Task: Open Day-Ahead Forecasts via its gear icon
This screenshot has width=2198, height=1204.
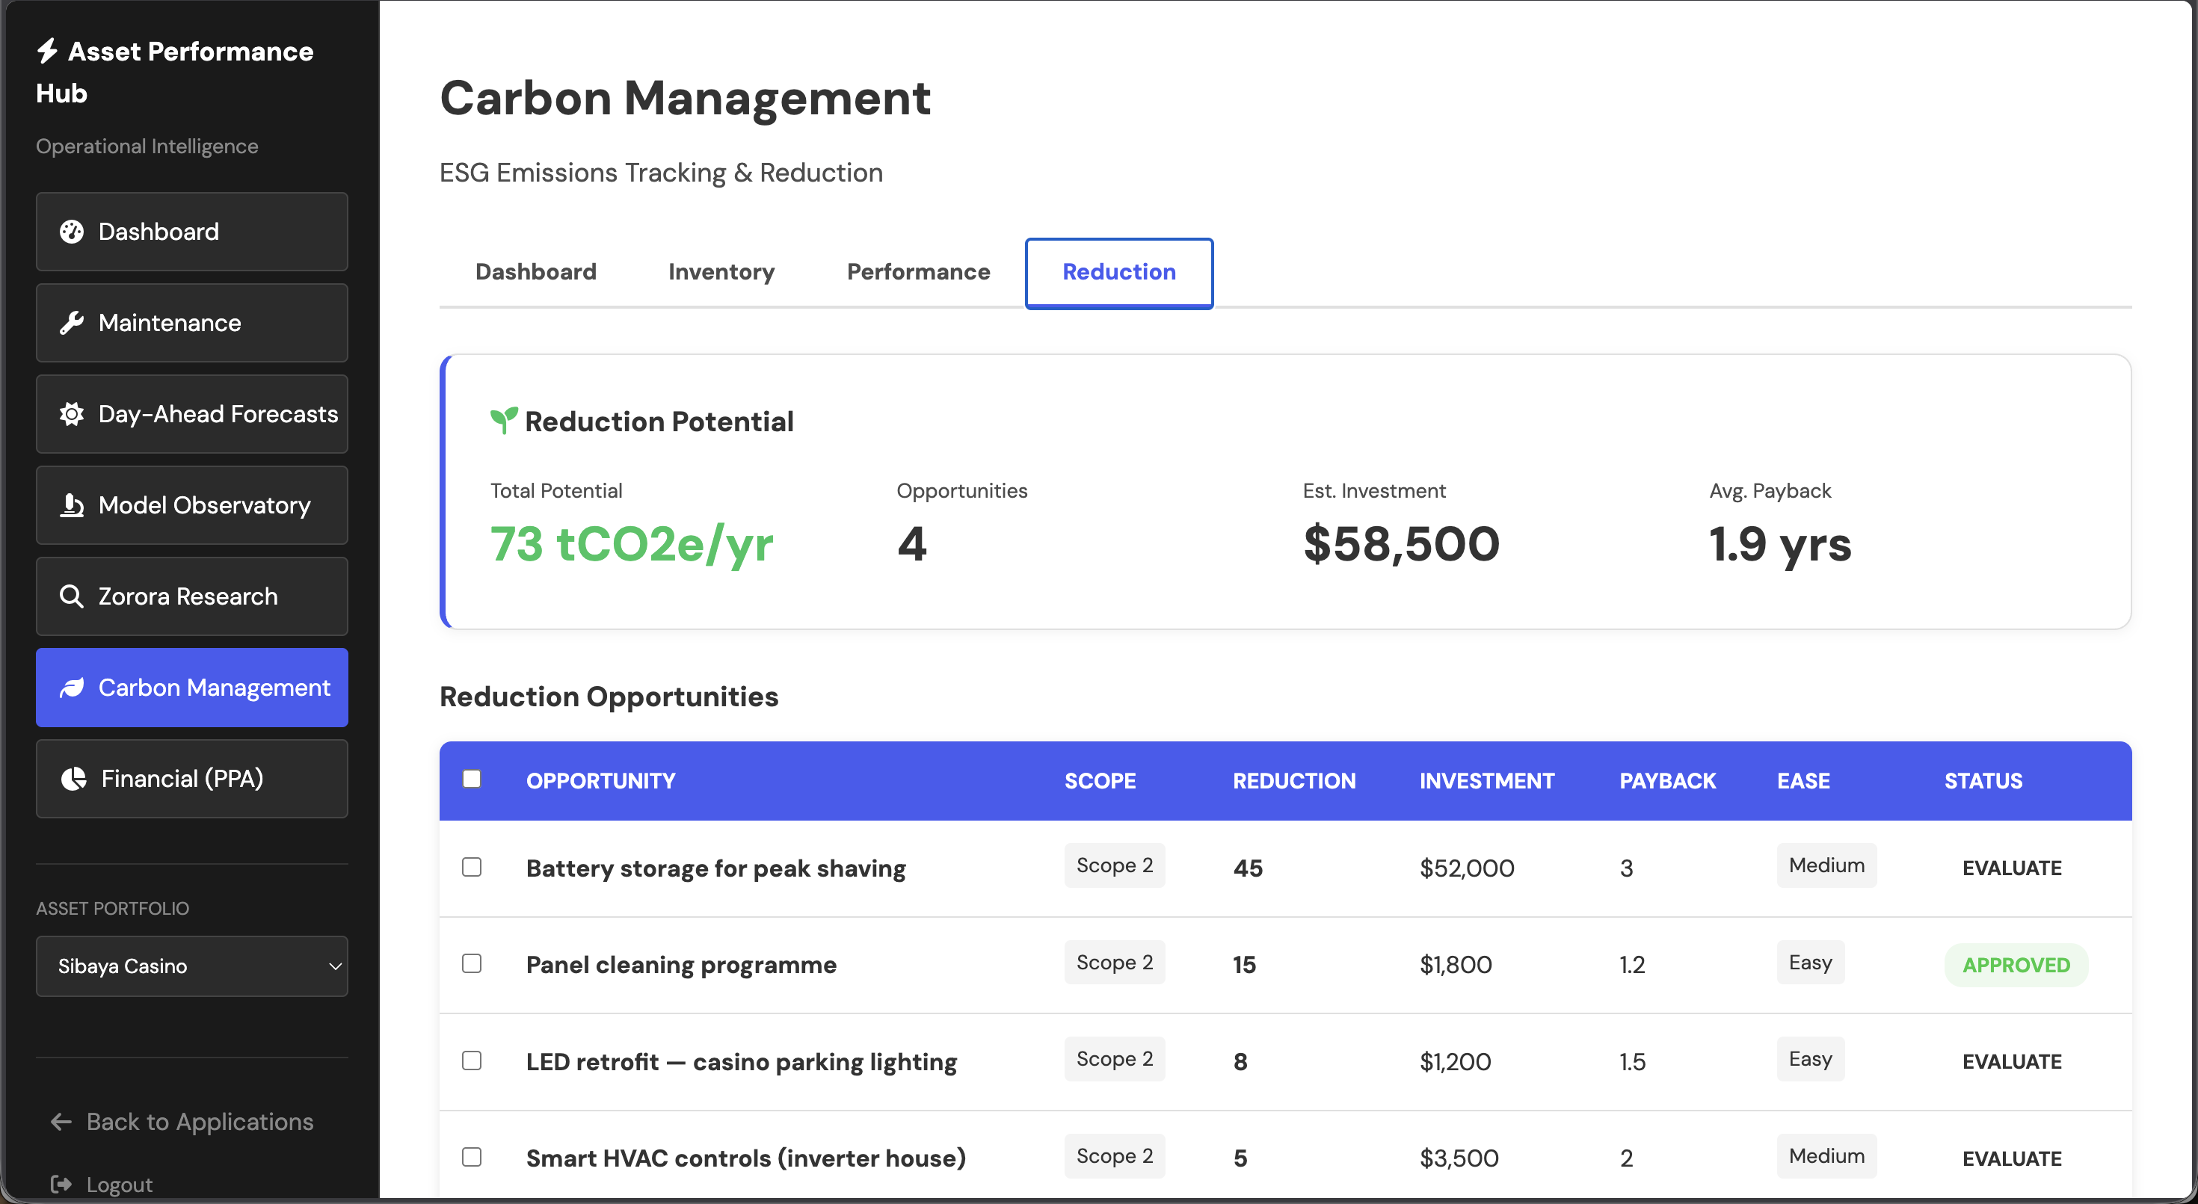Action: pos(73,413)
